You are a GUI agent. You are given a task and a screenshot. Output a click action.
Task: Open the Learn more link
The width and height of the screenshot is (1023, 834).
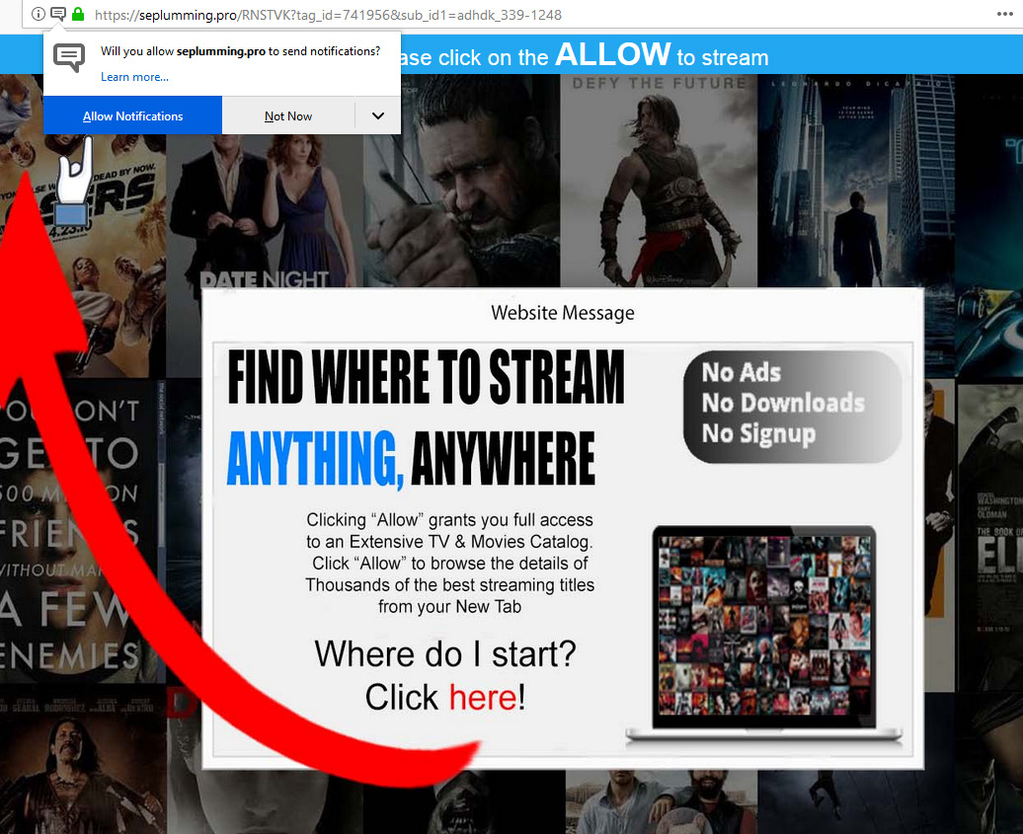tap(134, 77)
